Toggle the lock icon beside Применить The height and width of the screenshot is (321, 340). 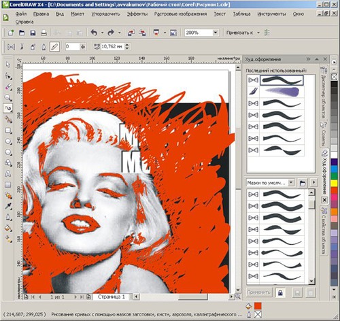[280, 292]
